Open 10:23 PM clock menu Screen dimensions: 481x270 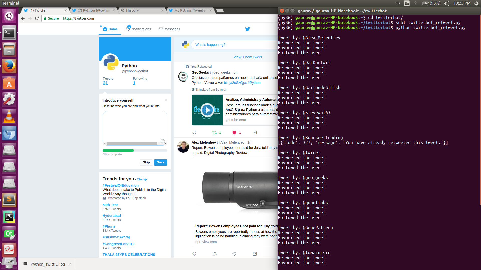462,3
